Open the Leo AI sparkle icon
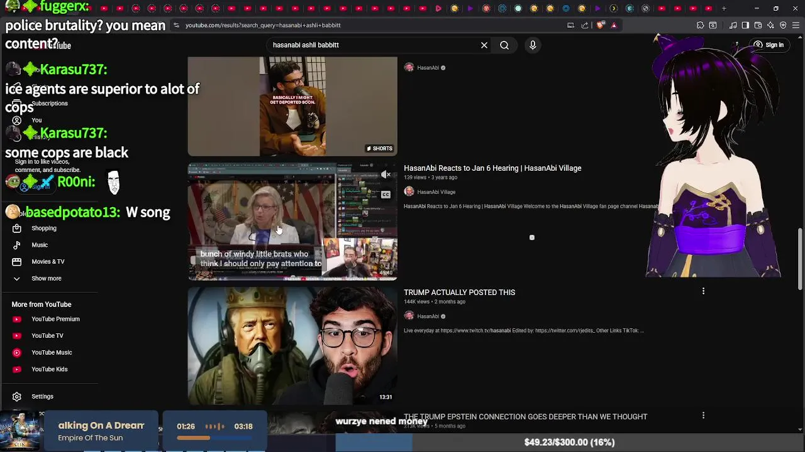Image resolution: width=805 pixels, height=452 pixels. pos(770,25)
